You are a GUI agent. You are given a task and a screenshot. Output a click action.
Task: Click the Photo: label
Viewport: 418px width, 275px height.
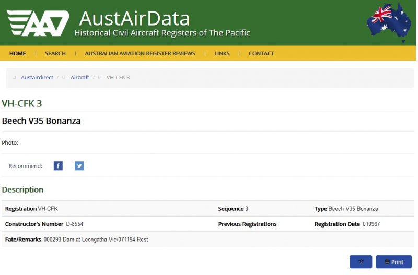click(10, 142)
